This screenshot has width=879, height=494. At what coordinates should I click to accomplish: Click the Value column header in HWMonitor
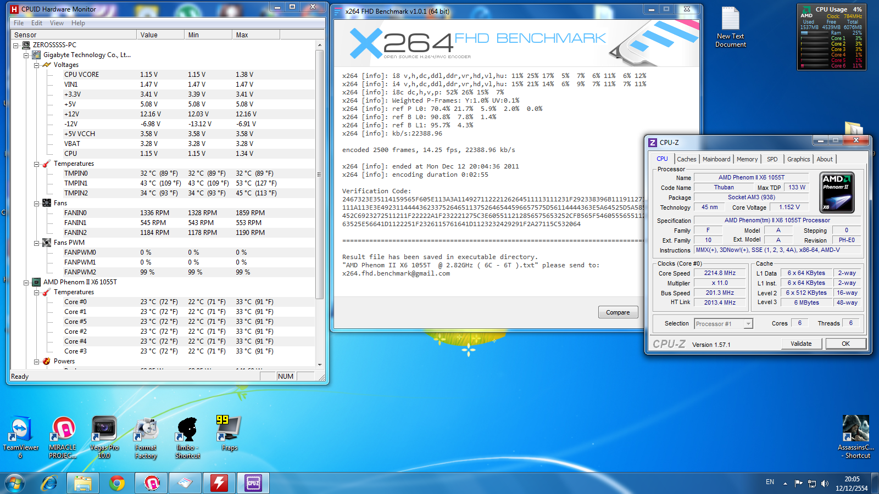(x=160, y=35)
